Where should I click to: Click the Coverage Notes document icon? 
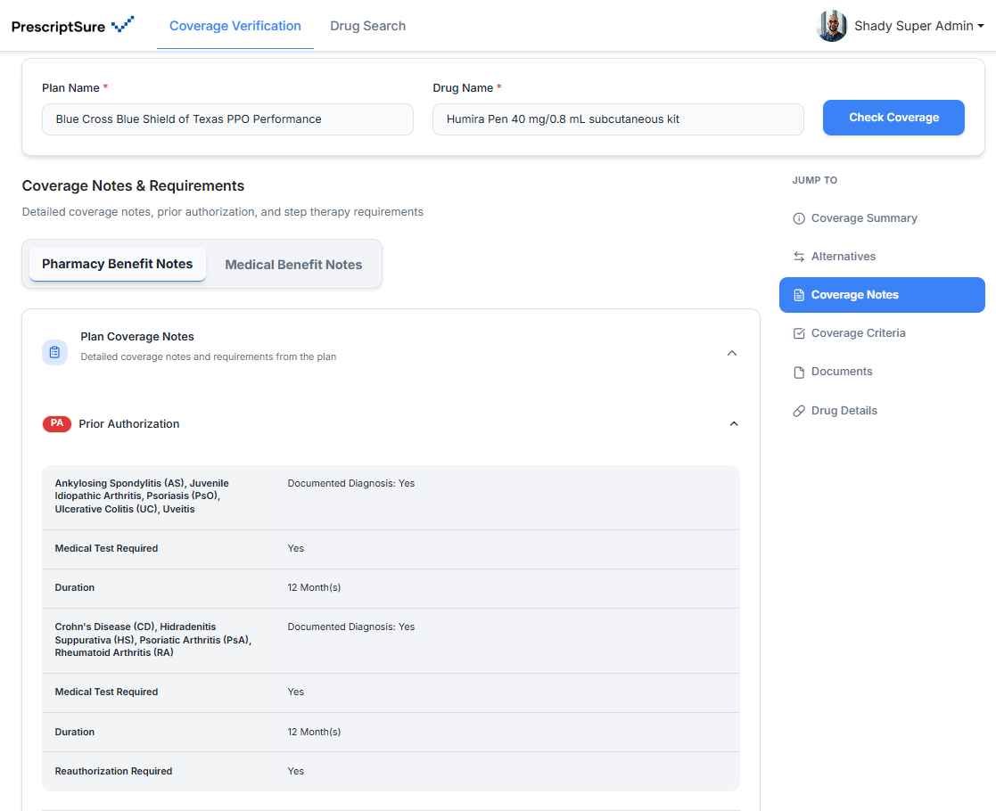799,295
